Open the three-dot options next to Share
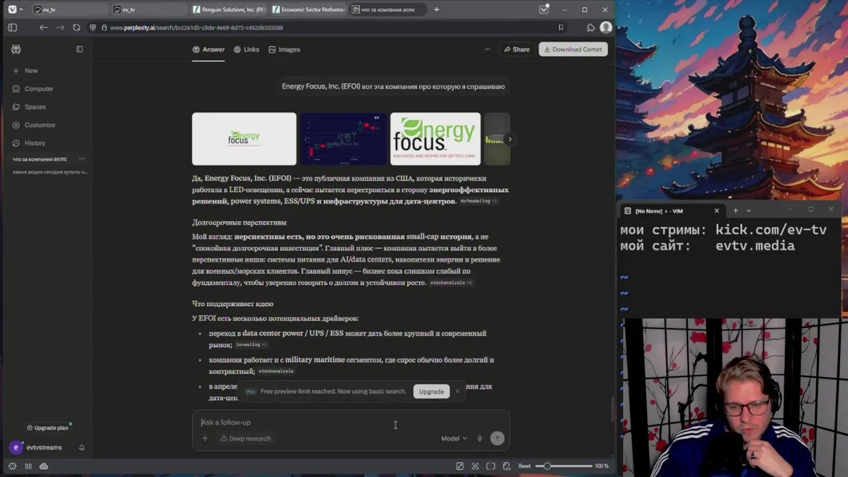 coord(488,49)
